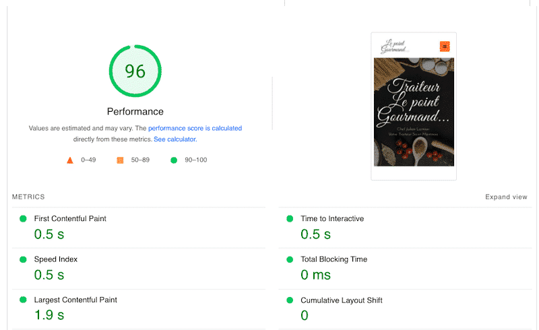Click the orange square 50–89 legend icon
Image resolution: width=539 pixels, height=330 pixels.
point(120,160)
